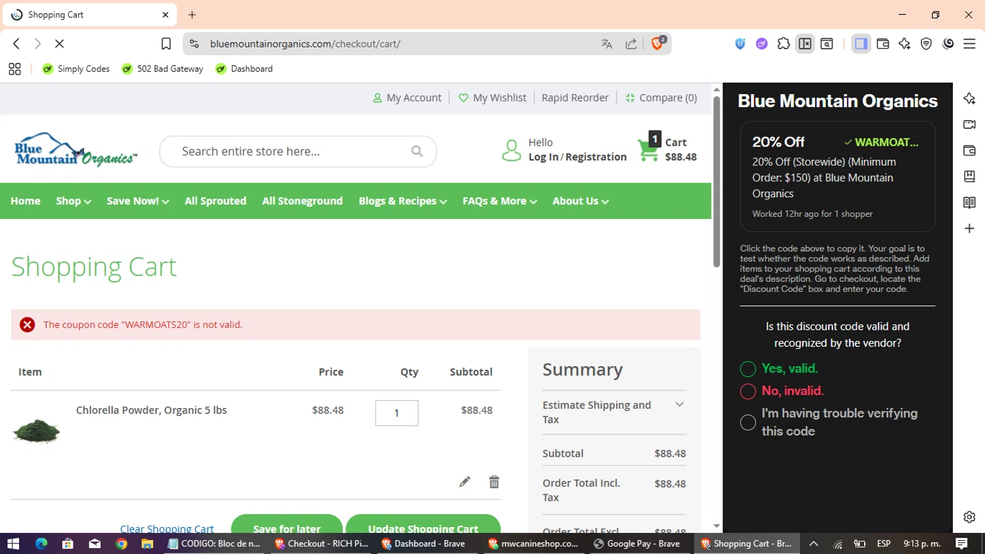Click the page vertical scrollbar thumb

pyautogui.click(x=716, y=181)
